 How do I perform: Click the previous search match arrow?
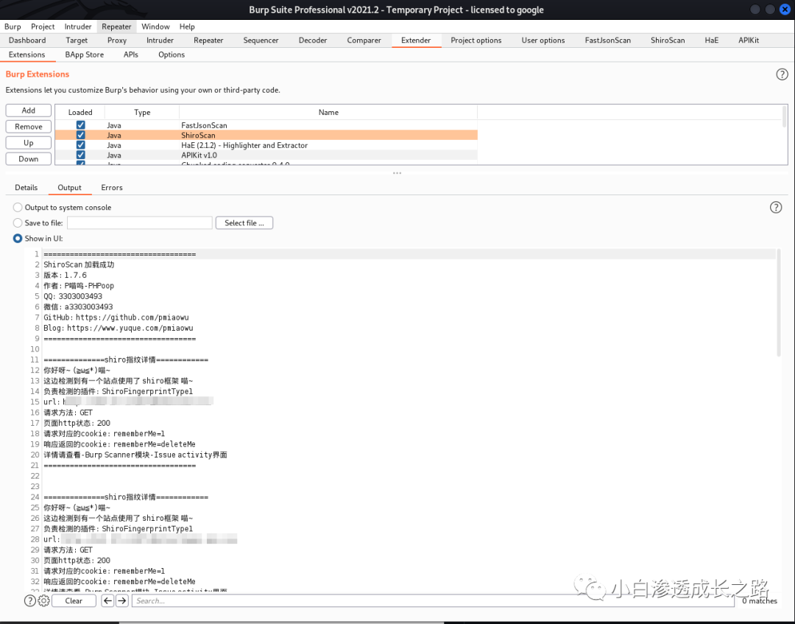[108, 600]
